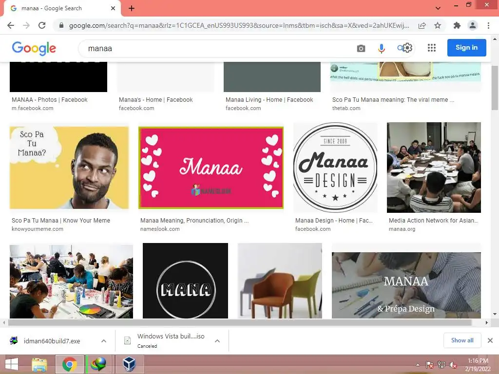The width and height of the screenshot is (499, 374).
Task: Click the search by image camera icon
Action: tap(361, 48)
